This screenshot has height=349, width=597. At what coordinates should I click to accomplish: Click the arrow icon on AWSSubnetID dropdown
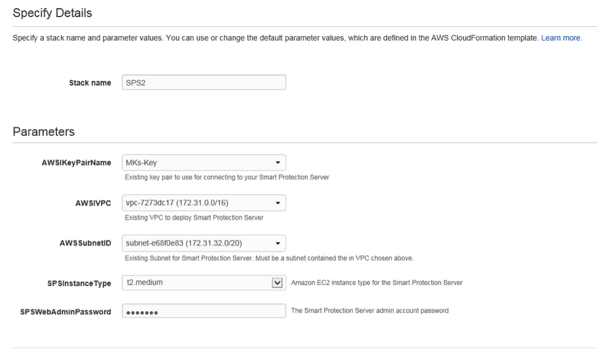tap(278, 243)
